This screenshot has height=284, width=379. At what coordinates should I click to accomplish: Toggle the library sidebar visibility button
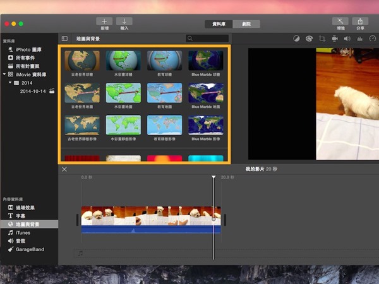(x=64, y=38)
